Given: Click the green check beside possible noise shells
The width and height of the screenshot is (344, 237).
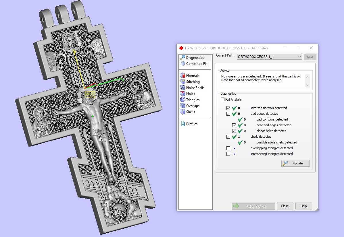Looking at the screenshot, I should (x=240, y=142).
